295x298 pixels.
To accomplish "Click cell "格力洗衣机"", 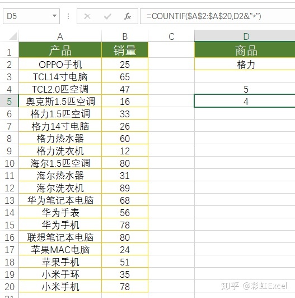I will pos(60,151).
